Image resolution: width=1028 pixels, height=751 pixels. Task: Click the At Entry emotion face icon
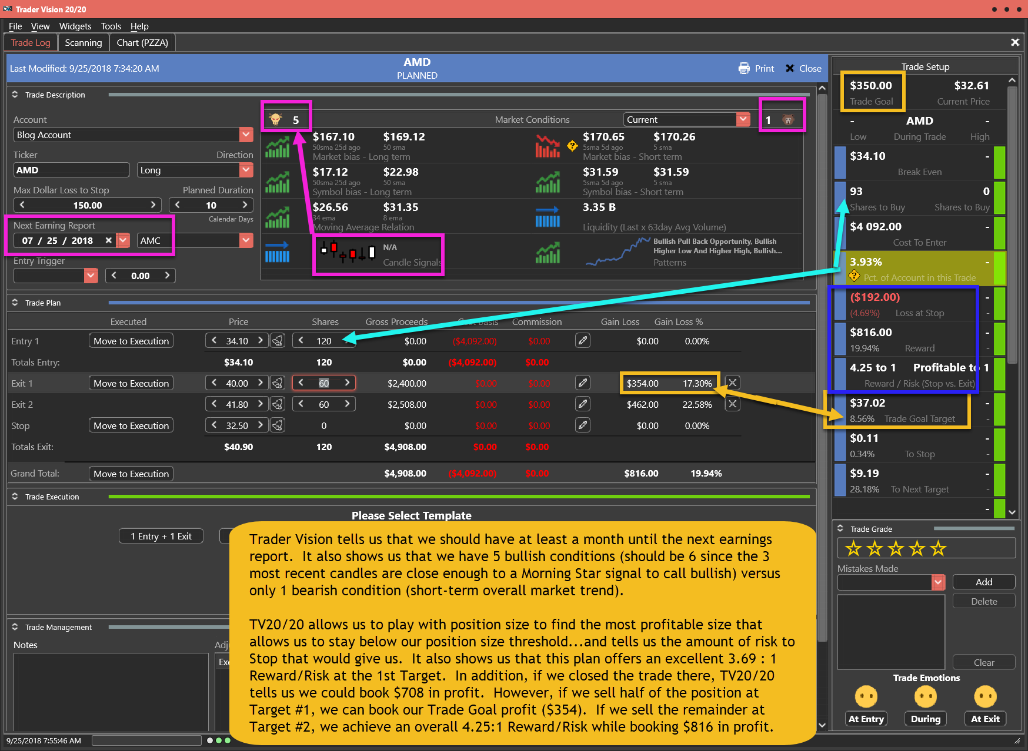click(866, 697)
